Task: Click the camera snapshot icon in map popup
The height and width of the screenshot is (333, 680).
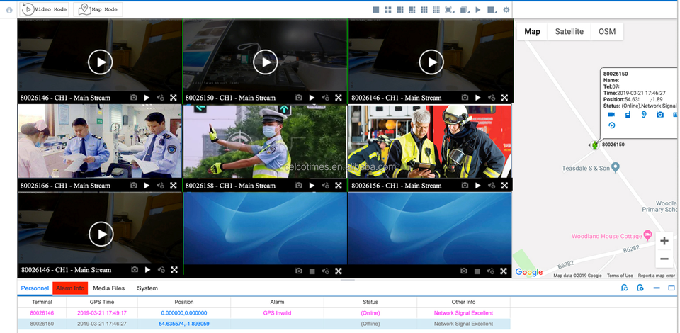Action: 660,115
